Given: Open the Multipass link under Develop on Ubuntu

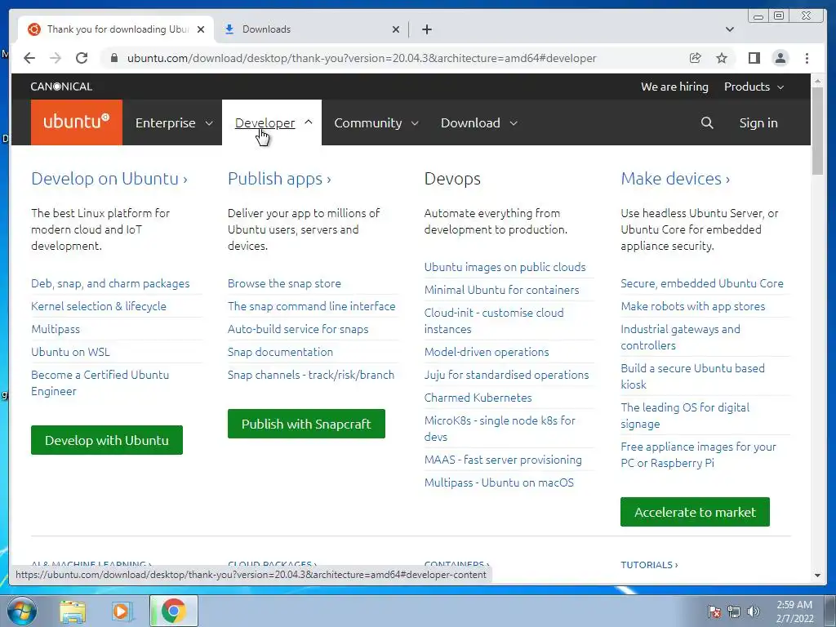Looking at the screenshot, I should click(x=56, y=329).
